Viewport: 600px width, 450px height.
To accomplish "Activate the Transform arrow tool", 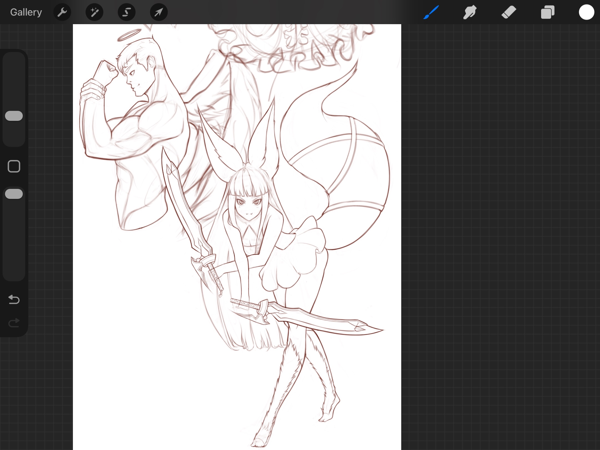I will pyautogui.click(x=159, y=12).
